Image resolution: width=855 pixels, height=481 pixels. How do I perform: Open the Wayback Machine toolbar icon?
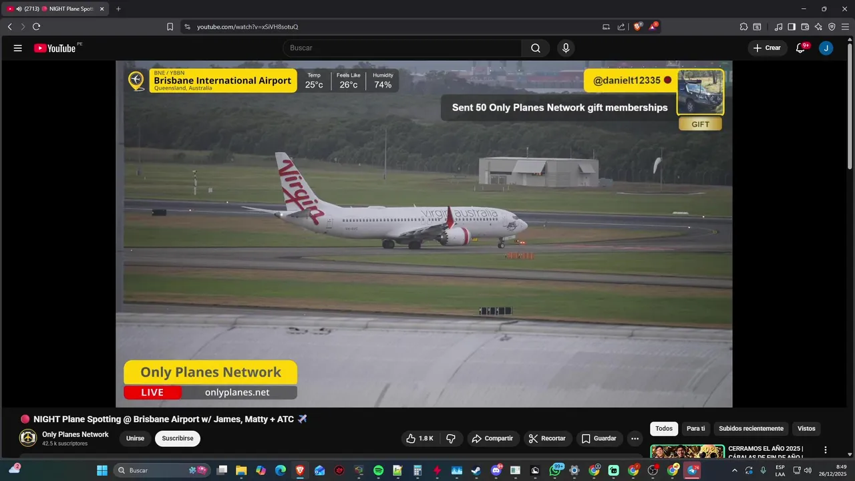[x=757, y=27]
